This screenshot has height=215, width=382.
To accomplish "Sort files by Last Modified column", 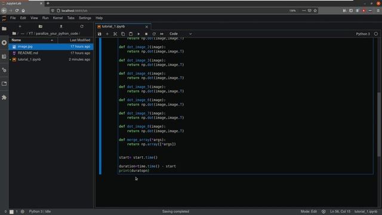I will (76, 40).
